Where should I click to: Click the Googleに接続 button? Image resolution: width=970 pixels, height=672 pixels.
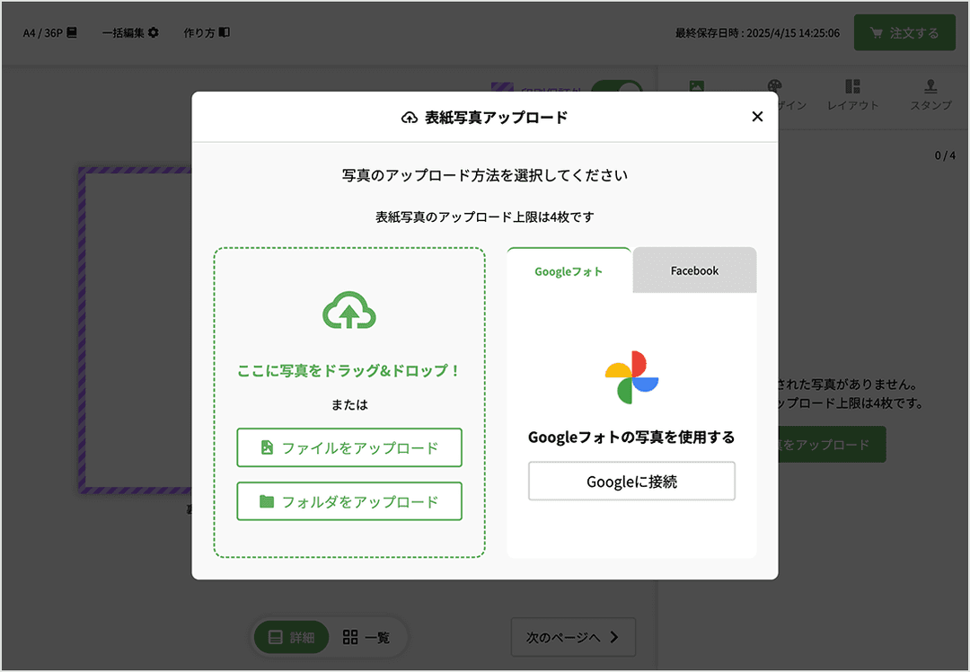click(630, 481)
